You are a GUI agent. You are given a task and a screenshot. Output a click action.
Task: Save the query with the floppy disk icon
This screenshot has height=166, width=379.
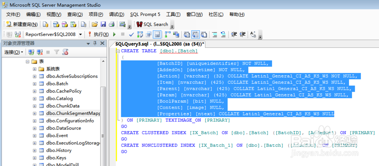tap(103, 24)
